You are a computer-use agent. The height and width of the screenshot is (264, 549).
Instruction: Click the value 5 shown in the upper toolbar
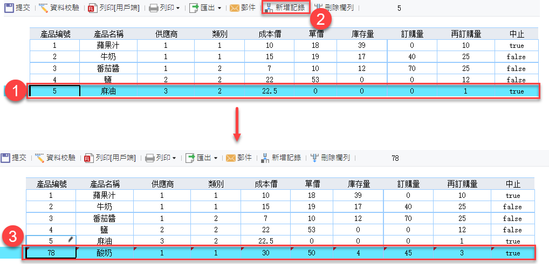click(x=399, y=8)
